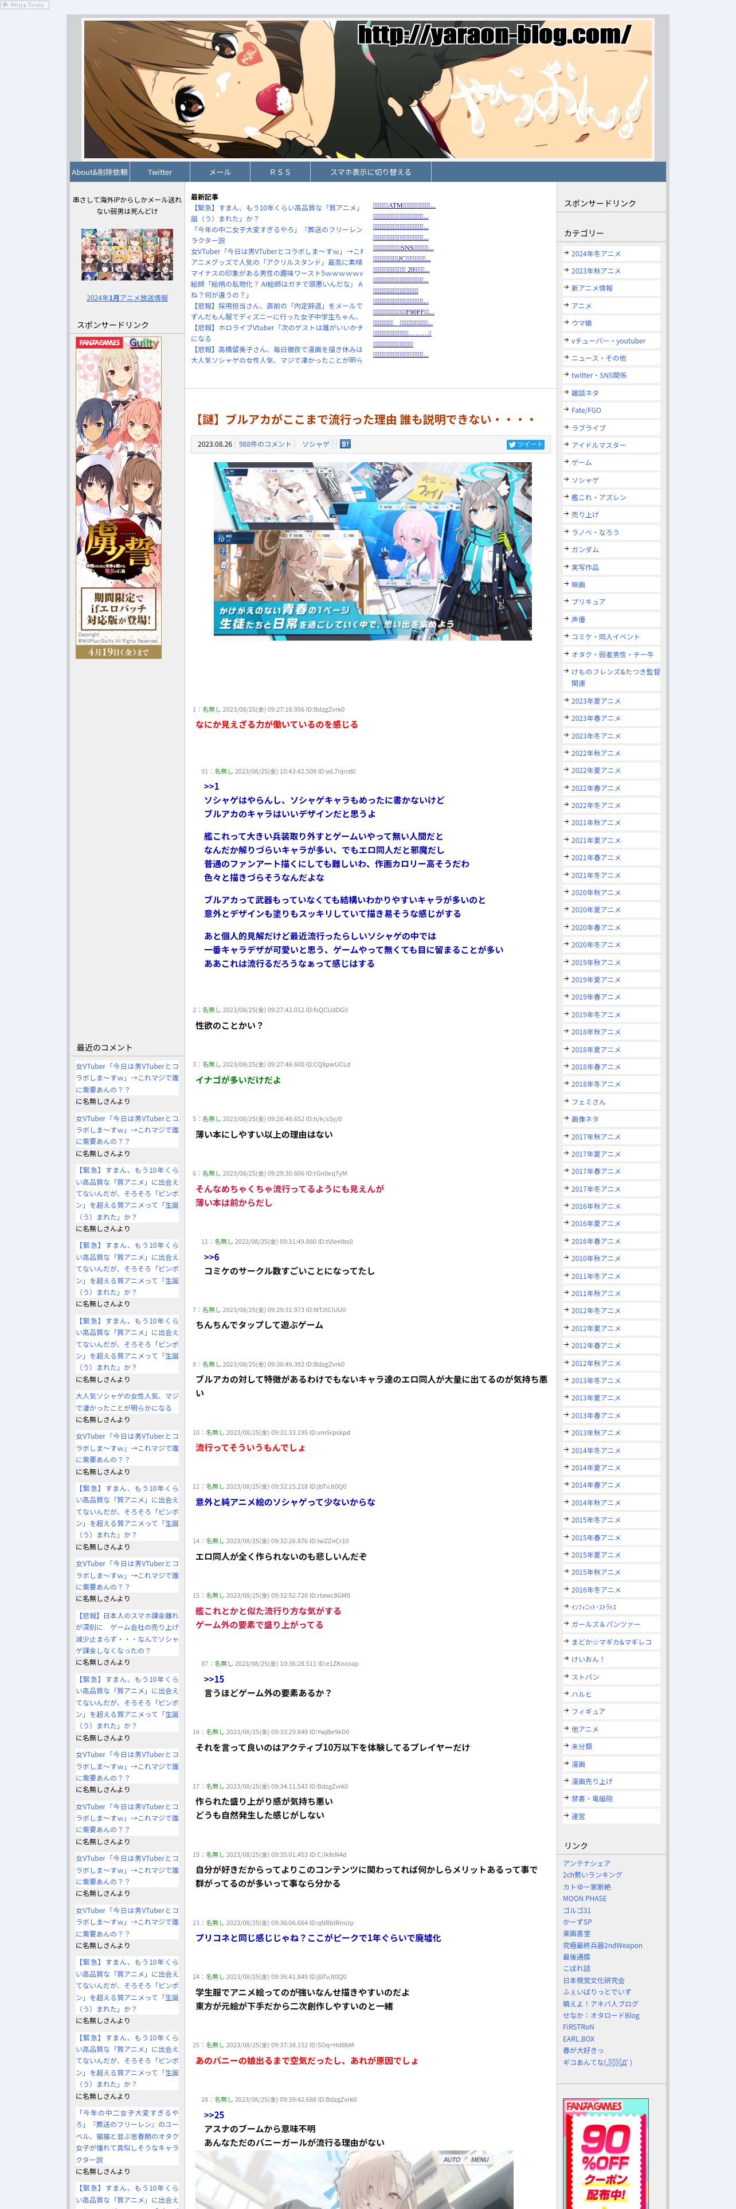Image resolution: width=736 pixels, height=2209 pixels.
Task: Open category 雑談ネタ
Action: 585,393
